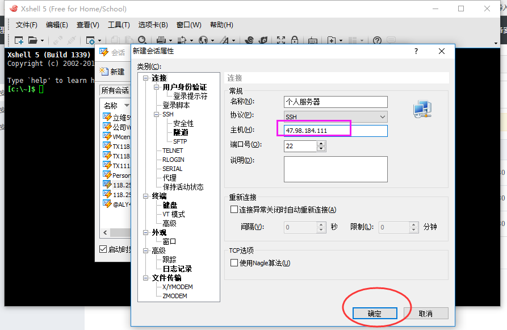Image resolution: width=507 pixels, height=330 pixels.
Task: Increase port number with up arrow
Action: [x=321, y=143]
